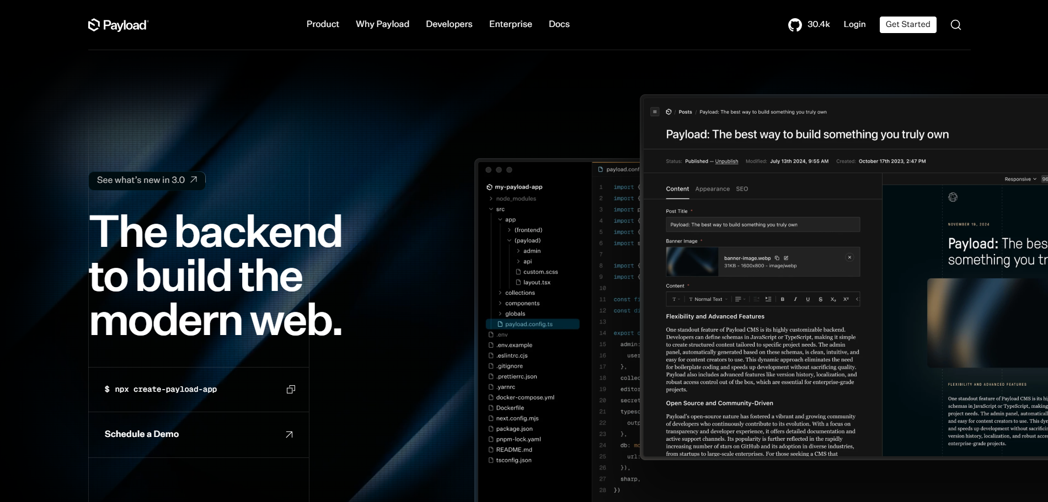Open the site search magnifier

pos(956,25)
